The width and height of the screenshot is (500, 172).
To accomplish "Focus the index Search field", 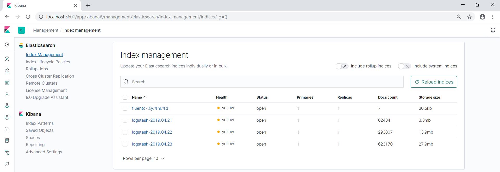I will click(262, 82).
